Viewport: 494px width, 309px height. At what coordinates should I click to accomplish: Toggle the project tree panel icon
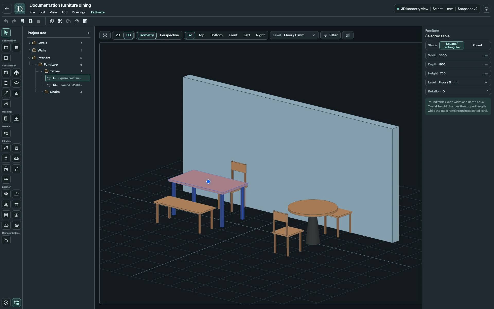16,303
